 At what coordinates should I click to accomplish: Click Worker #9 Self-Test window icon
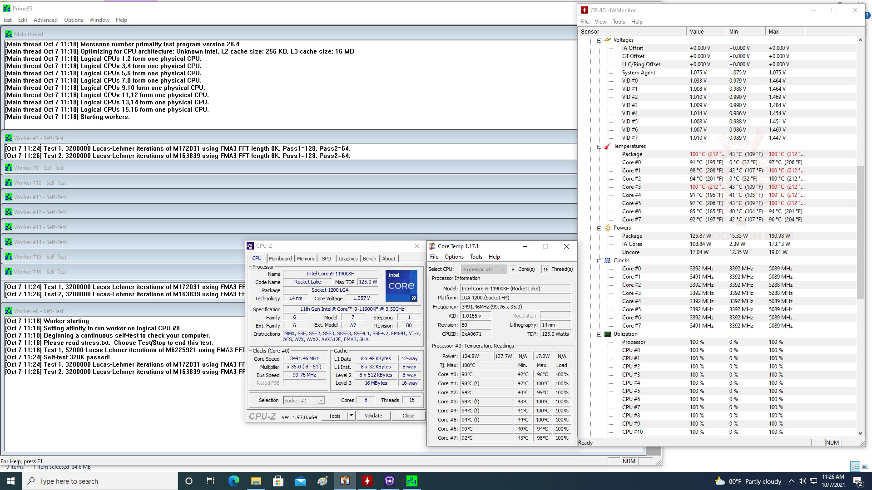8,168
